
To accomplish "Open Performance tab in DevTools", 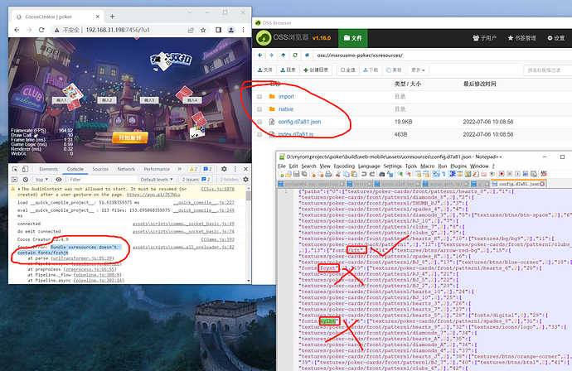I will point(157,169).
